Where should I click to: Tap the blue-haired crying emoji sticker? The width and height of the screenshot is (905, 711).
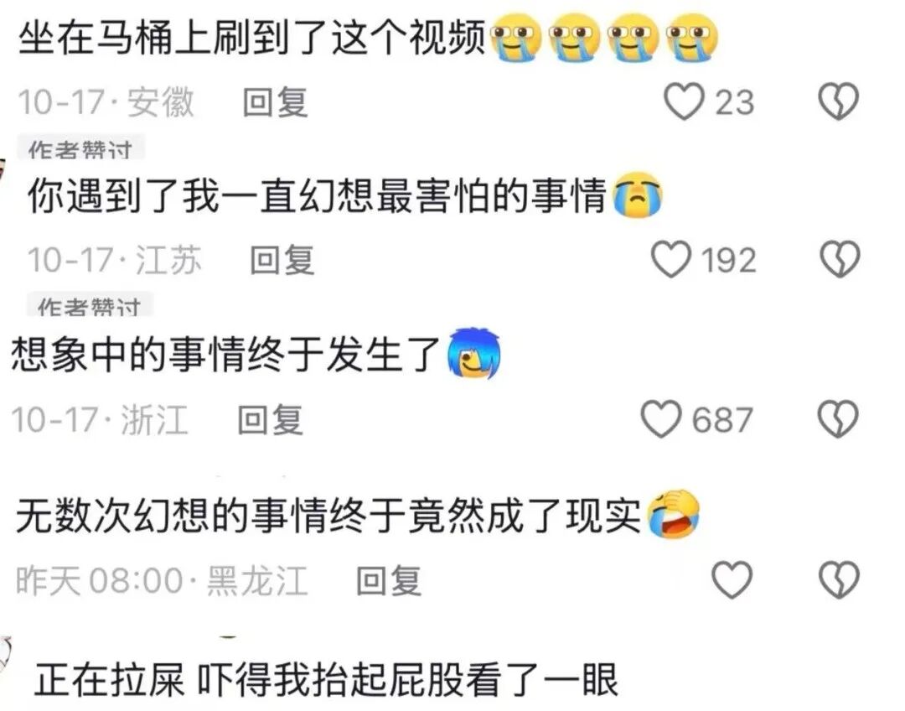point(474,352)
